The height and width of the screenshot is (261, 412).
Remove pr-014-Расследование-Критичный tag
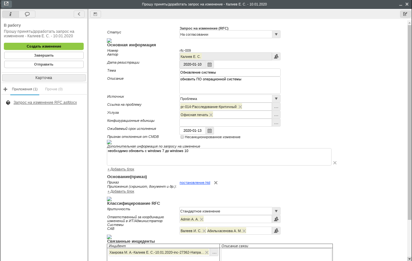click(x=240, y=107)
